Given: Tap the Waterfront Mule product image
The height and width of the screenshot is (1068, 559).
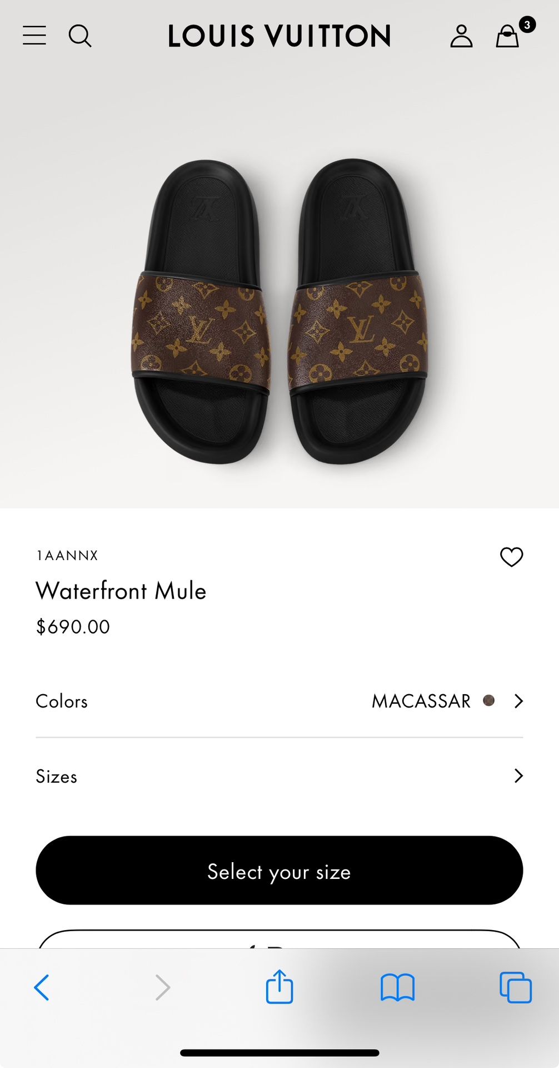Looking at the screenshot, I should pyautogui.click(x=279, y=311).
